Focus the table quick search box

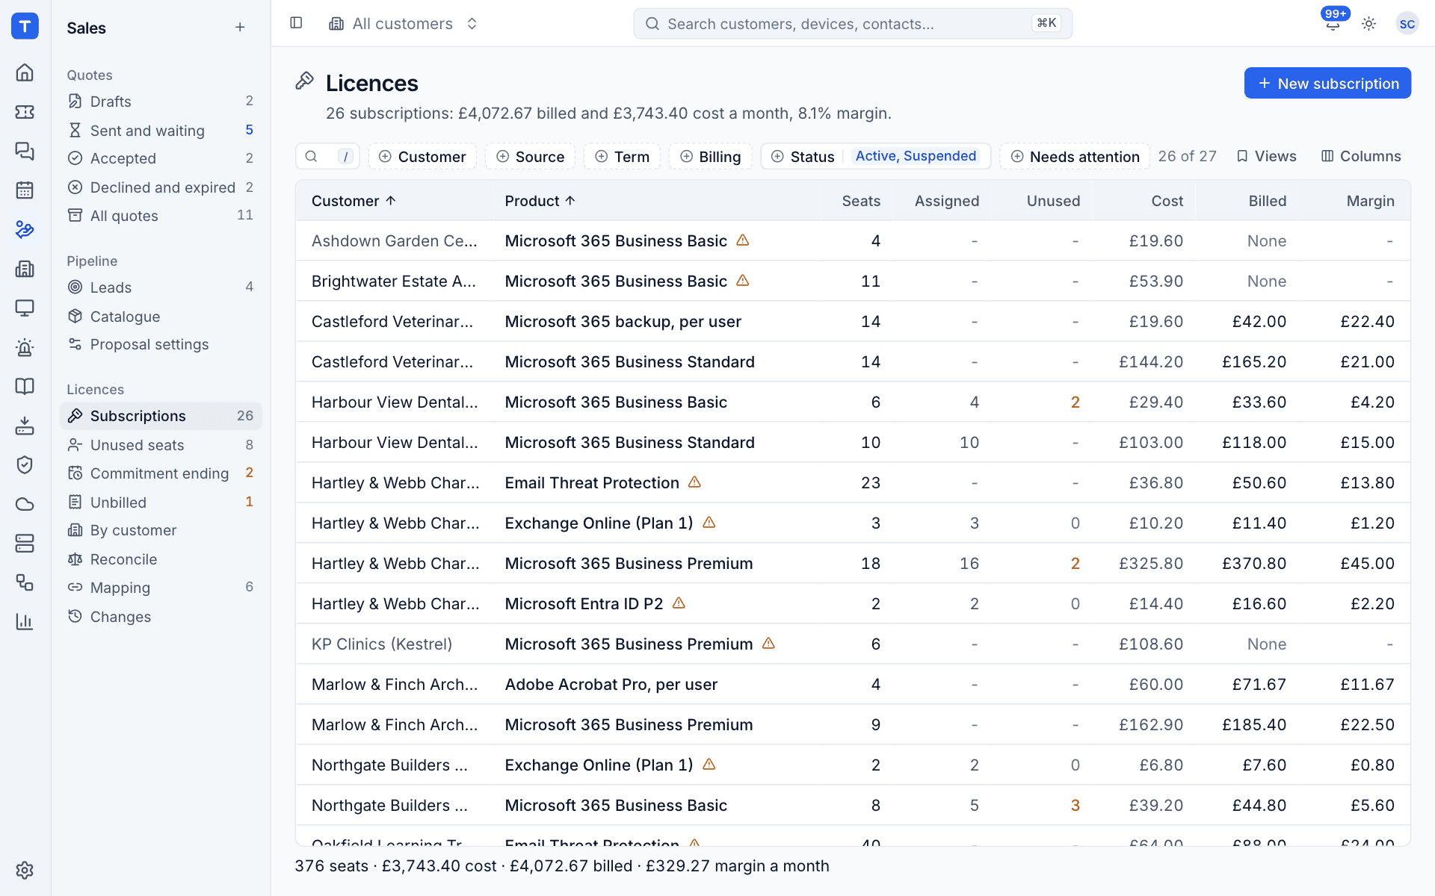pyautogui.click(x=327, y=156)
